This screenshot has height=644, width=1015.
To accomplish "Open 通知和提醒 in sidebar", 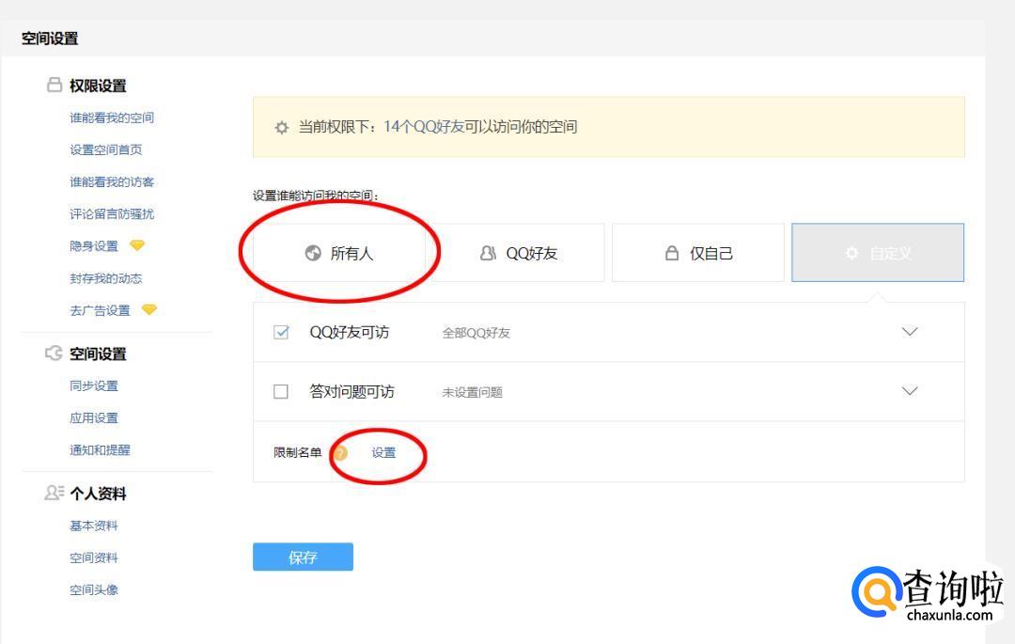I will tap(101, 449).
